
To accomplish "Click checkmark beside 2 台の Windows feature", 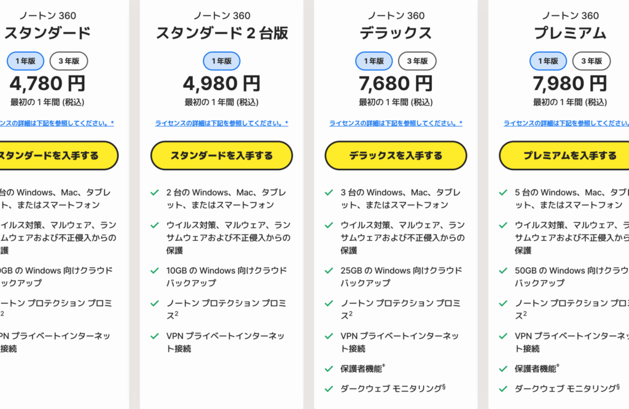I will (x=155, y=193).
